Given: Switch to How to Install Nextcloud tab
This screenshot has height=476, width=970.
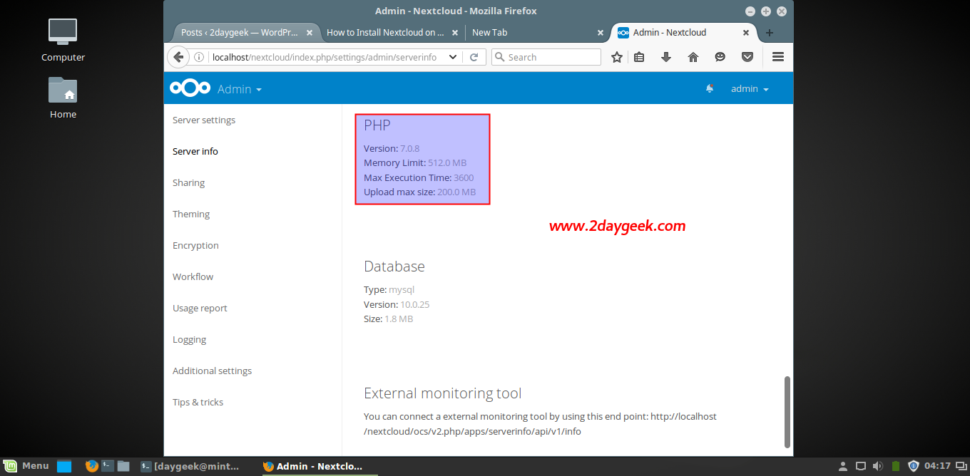Looking at the screenshot, I should click(x=385, y=33).
